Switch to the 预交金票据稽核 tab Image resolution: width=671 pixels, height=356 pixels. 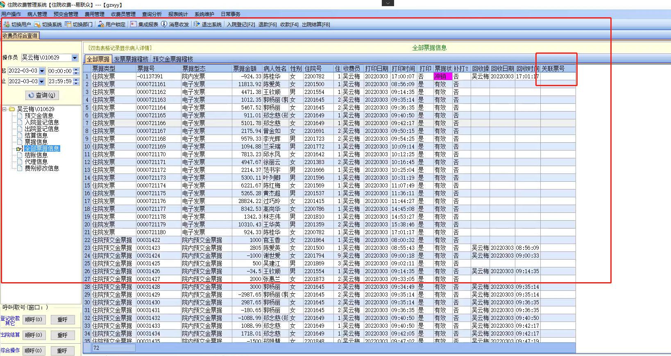[x=173, y=59]
